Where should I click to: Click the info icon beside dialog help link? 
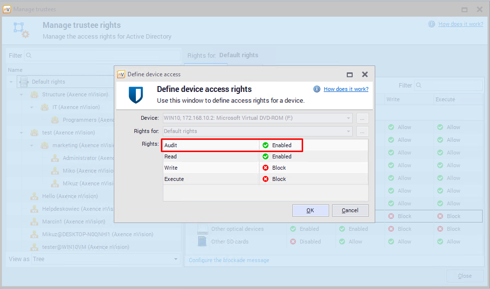point(317,89)
